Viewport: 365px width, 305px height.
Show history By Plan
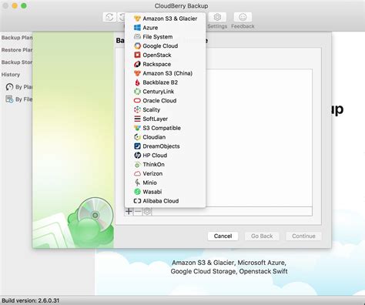[x=19, y=87]
